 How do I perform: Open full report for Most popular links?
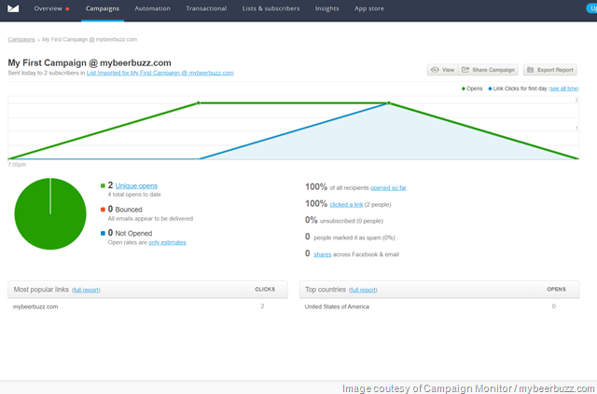pyautogui.click(x=87, y=290)
